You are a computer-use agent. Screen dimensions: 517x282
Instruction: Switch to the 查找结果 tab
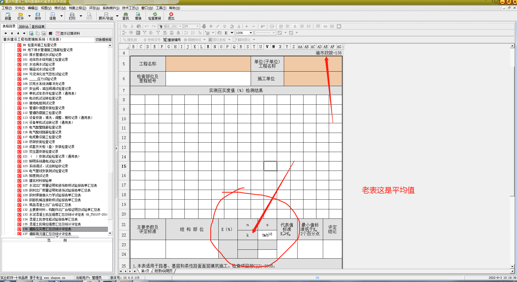pyautogui.click(x=38, y=27)
